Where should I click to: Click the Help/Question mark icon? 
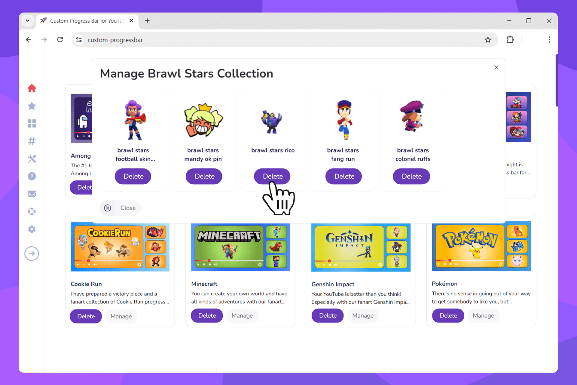click(33, 176)
